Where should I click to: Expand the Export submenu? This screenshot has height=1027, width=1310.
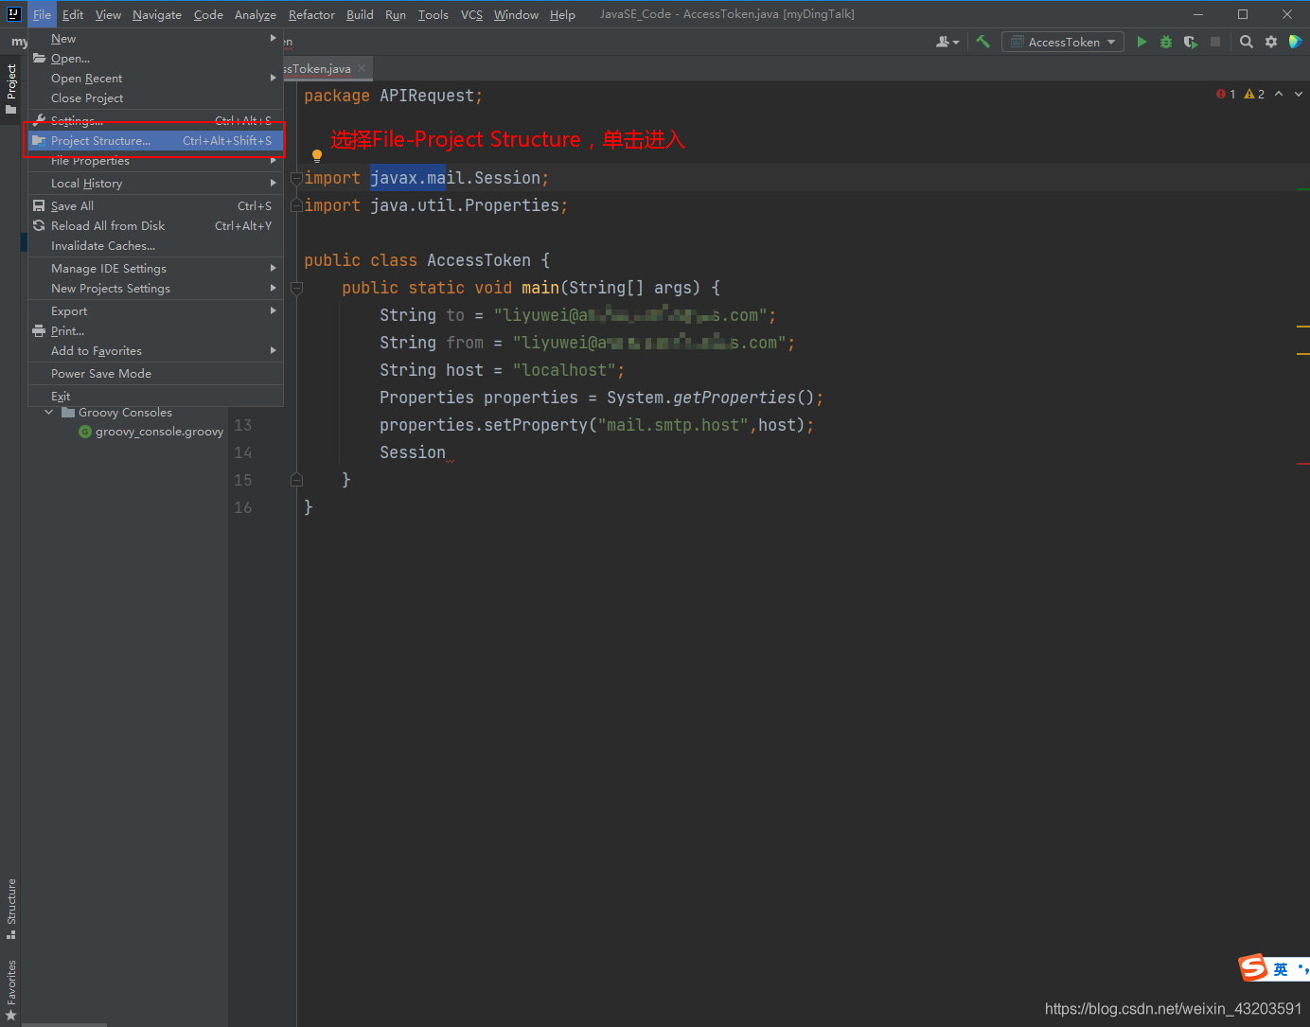tap(156, 311)
